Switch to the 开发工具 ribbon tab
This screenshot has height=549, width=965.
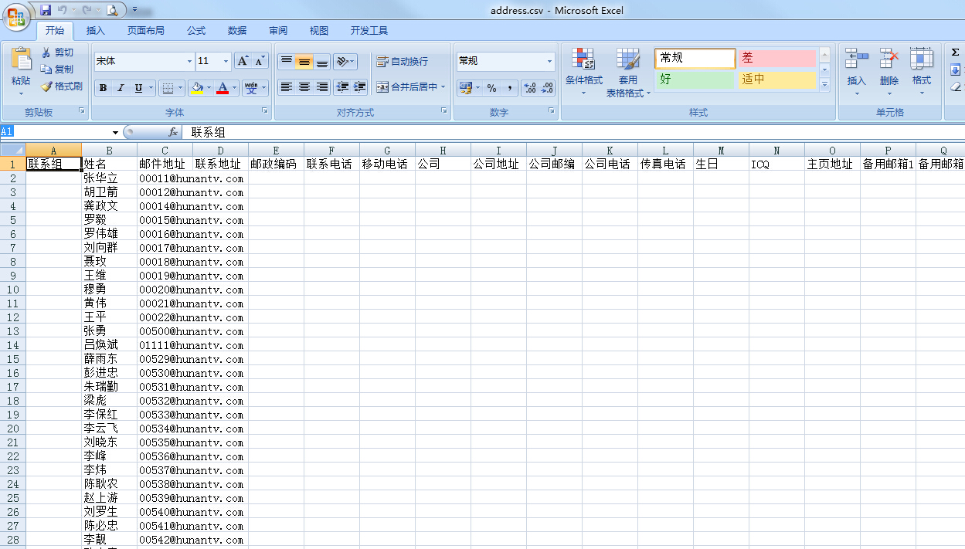point(369,31)
